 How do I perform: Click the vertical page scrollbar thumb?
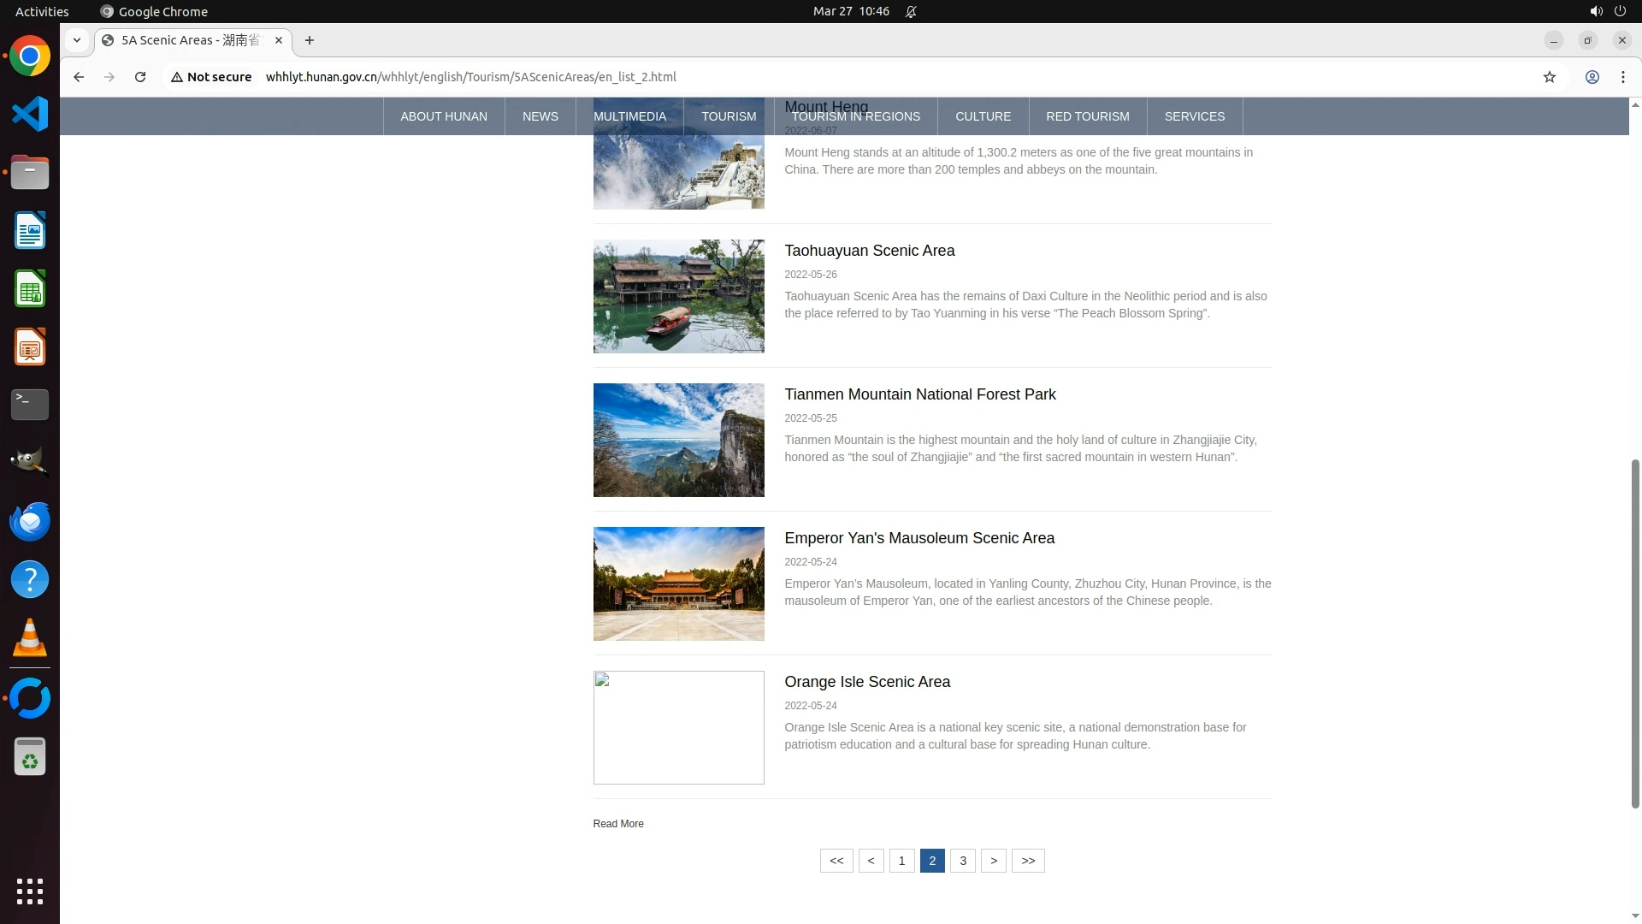point(1635,633)
